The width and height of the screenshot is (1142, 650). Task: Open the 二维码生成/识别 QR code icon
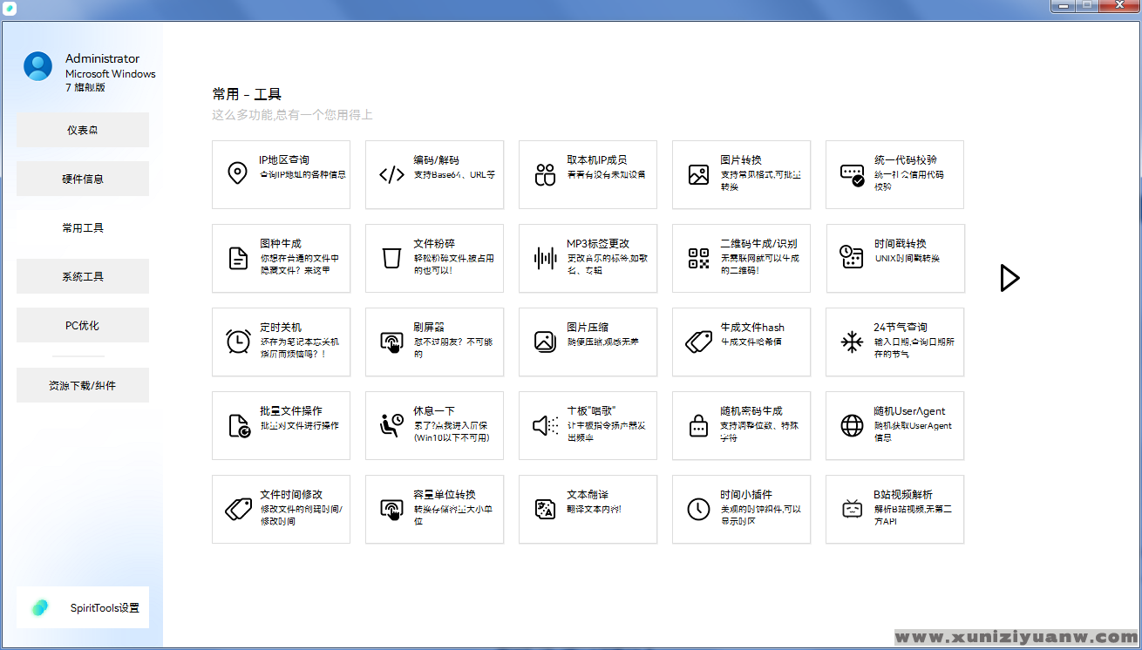coord(698,258)
